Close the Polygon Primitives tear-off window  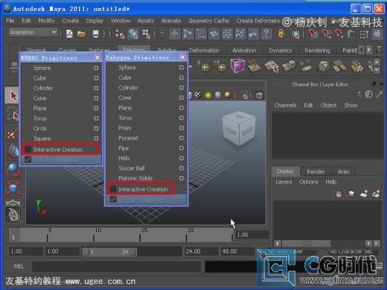[182, 57]
